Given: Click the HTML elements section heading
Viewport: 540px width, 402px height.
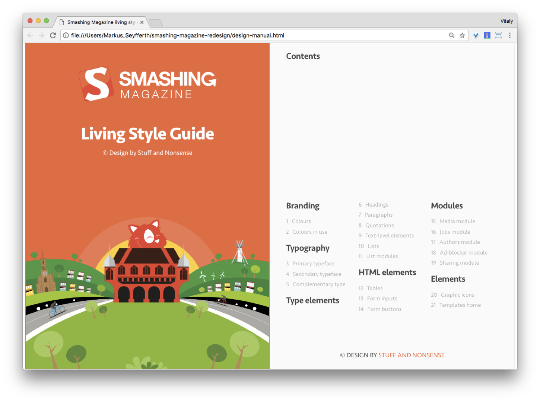Looking at the screenshot, I should pyautogui.click(x=387, y=272).
